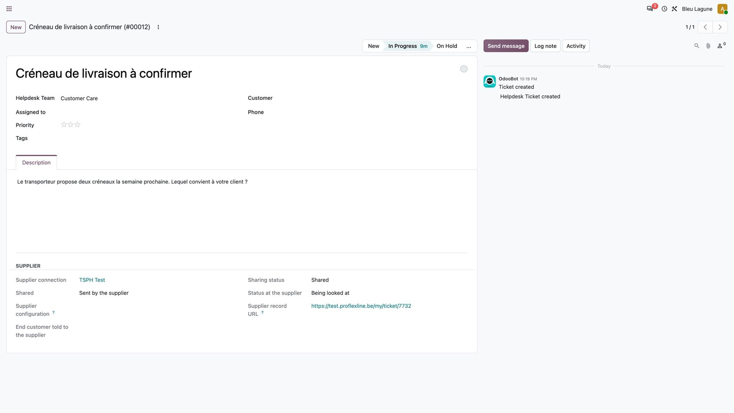Image resolution: width=734 pixels, height=413 pixels.
Task: Open the debug tools wrench icon
Action: point(674,9)
